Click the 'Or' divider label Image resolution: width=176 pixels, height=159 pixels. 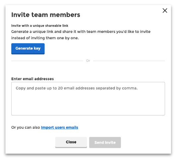(x=88, y=61)
